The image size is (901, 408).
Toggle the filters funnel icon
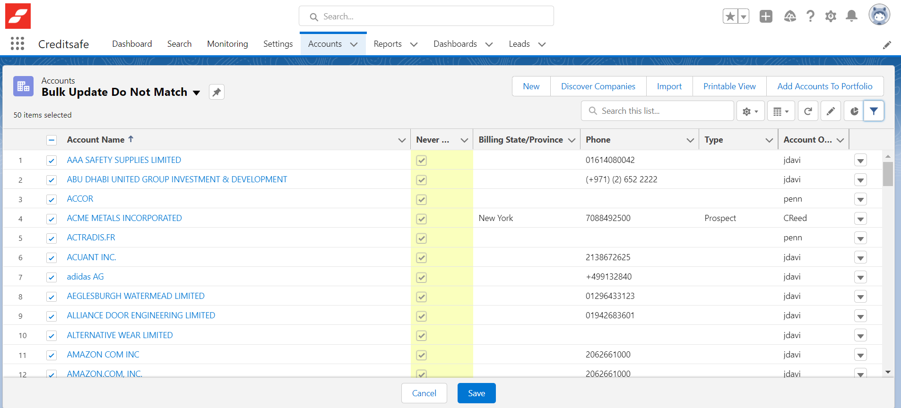[x=874, y=111]
